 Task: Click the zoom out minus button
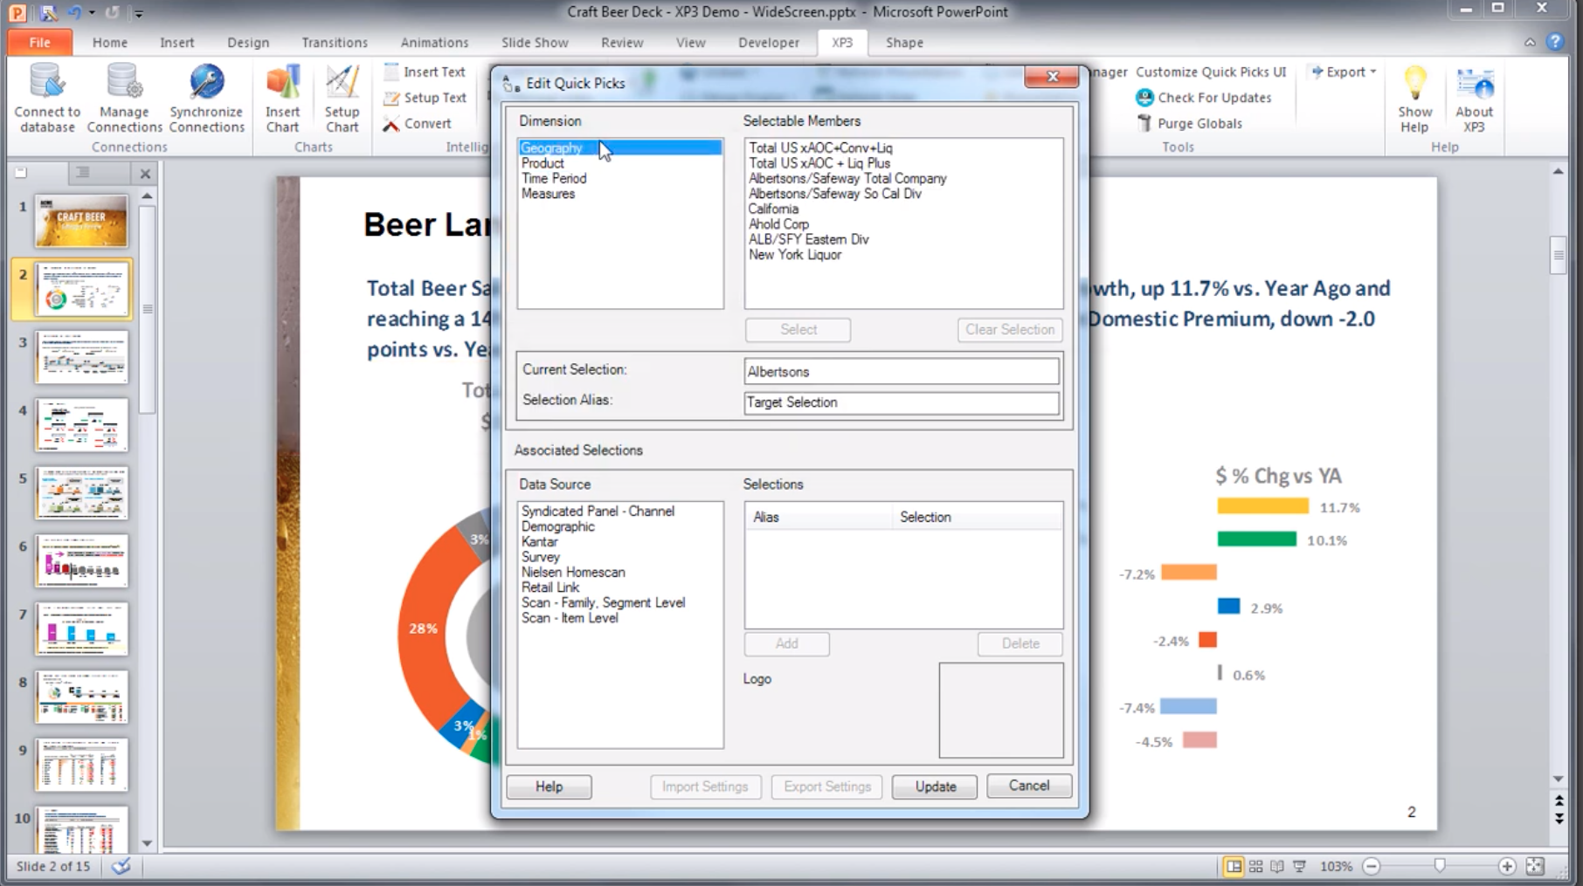coord(1372,866)
